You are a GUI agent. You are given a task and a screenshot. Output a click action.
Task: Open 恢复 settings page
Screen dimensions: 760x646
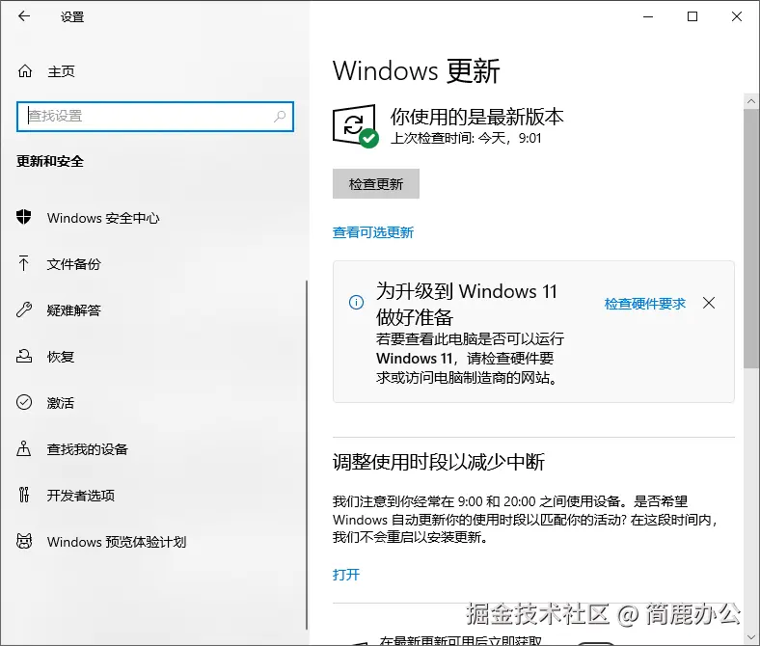[x=61, y=357]
